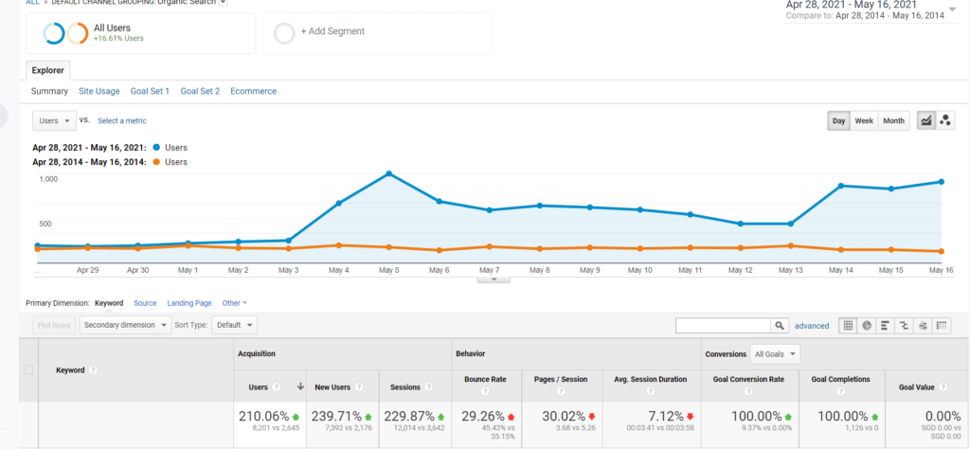Open the Secondary dimension dropdown
Image resolution: width=970 pixels, height=449 pixels.
pos(126,325)
